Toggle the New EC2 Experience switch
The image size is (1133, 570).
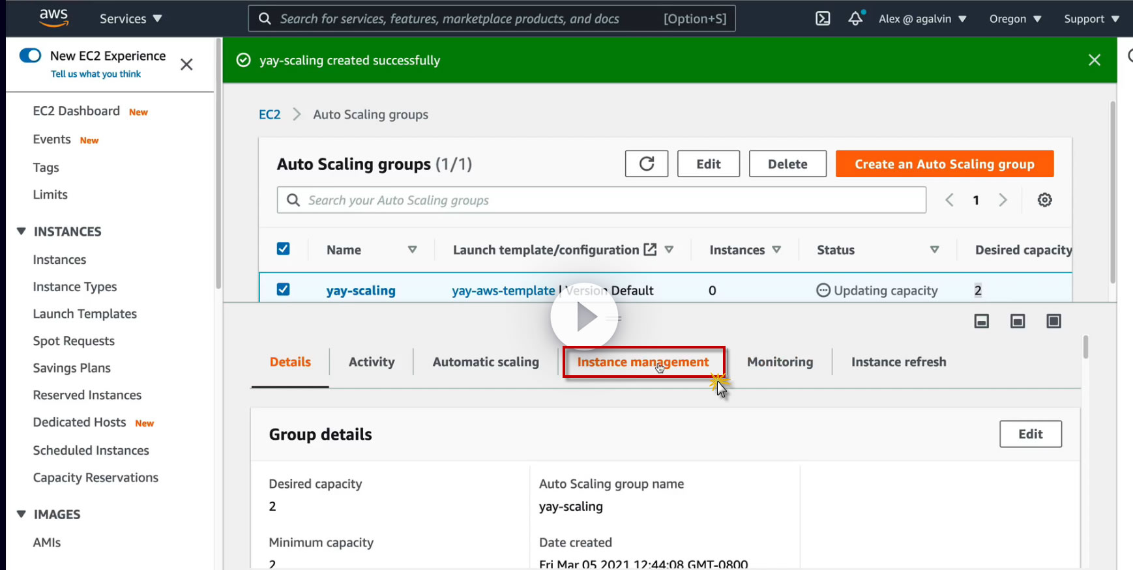pyautogui.click(x=31, y=56)
